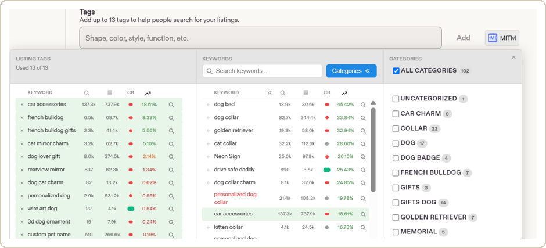This screenshot has width=546, height=248.
Task: Search icon for custom pet name tag
Action: [x=171, y=235]
